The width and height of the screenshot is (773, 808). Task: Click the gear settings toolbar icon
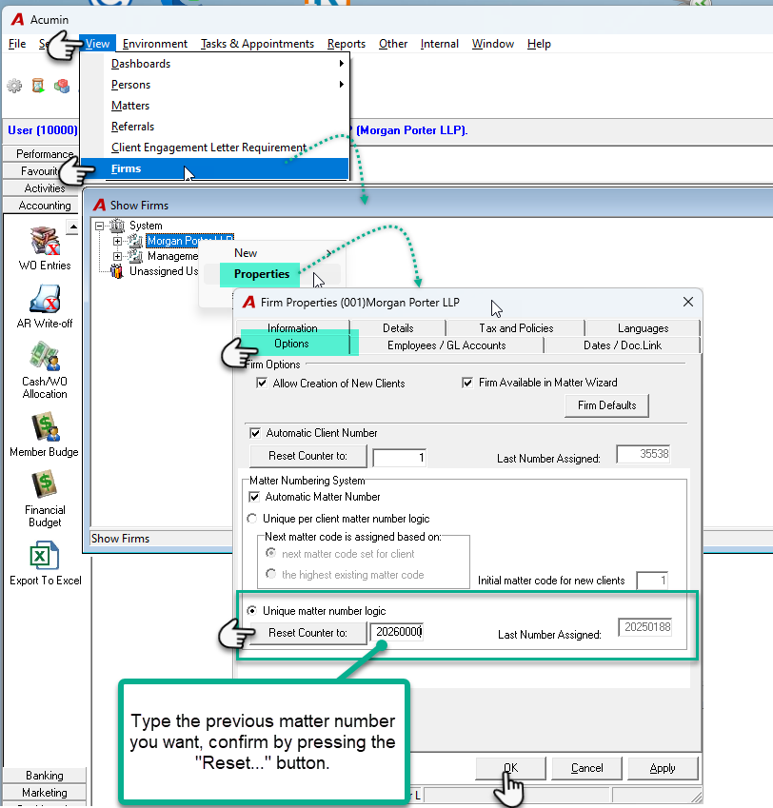coord(14,86)
